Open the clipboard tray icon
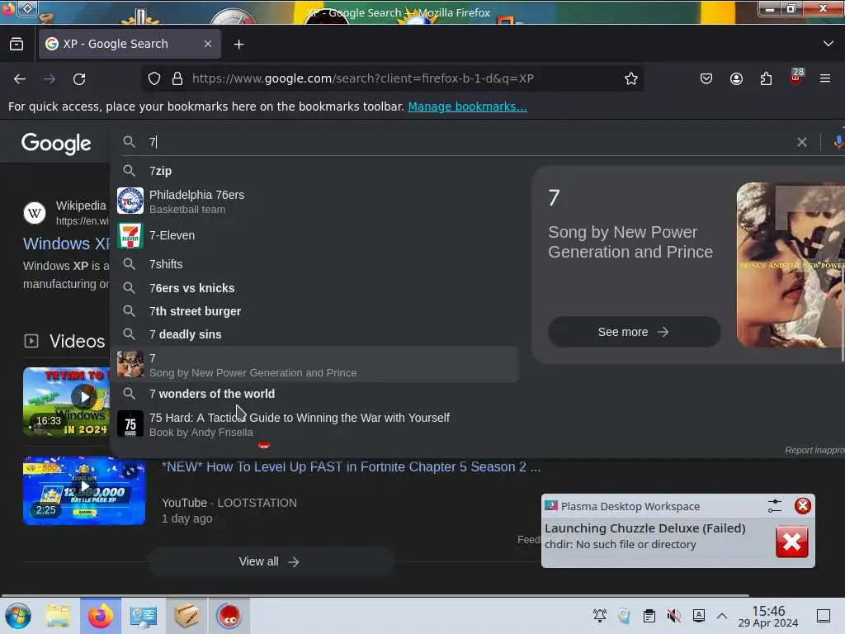The image size is (845, 634). (x=649, y=616)
